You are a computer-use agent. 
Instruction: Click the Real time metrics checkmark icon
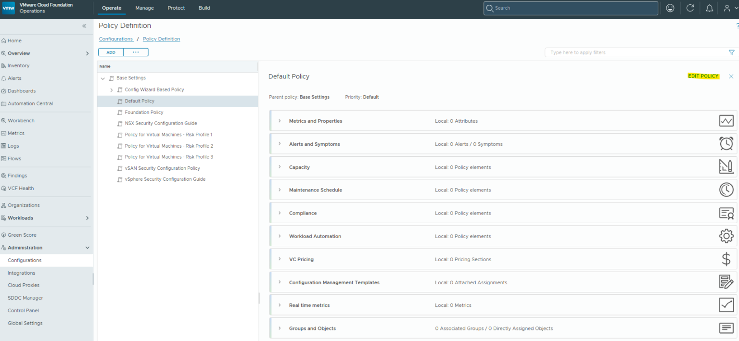726,305
